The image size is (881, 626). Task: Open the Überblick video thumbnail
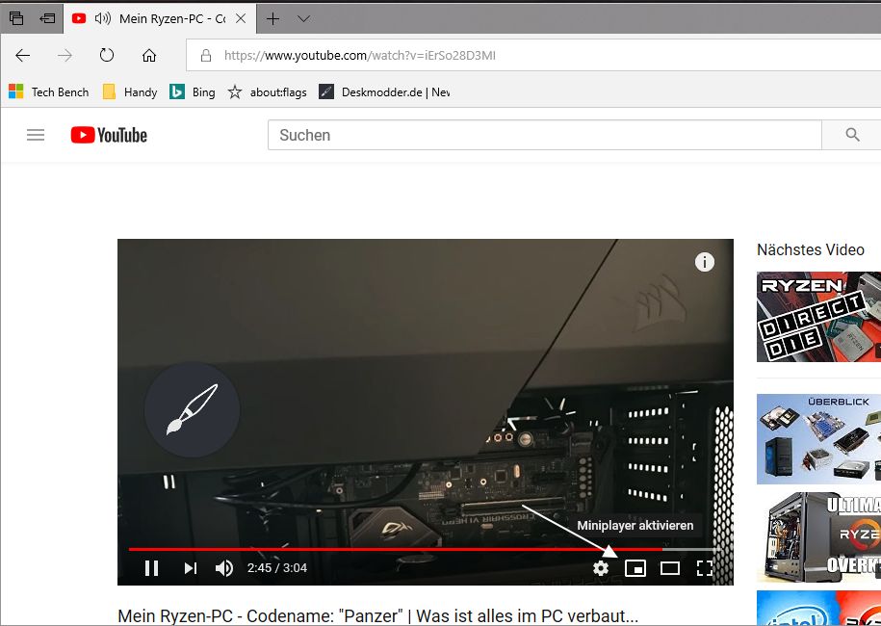(818, 439)
